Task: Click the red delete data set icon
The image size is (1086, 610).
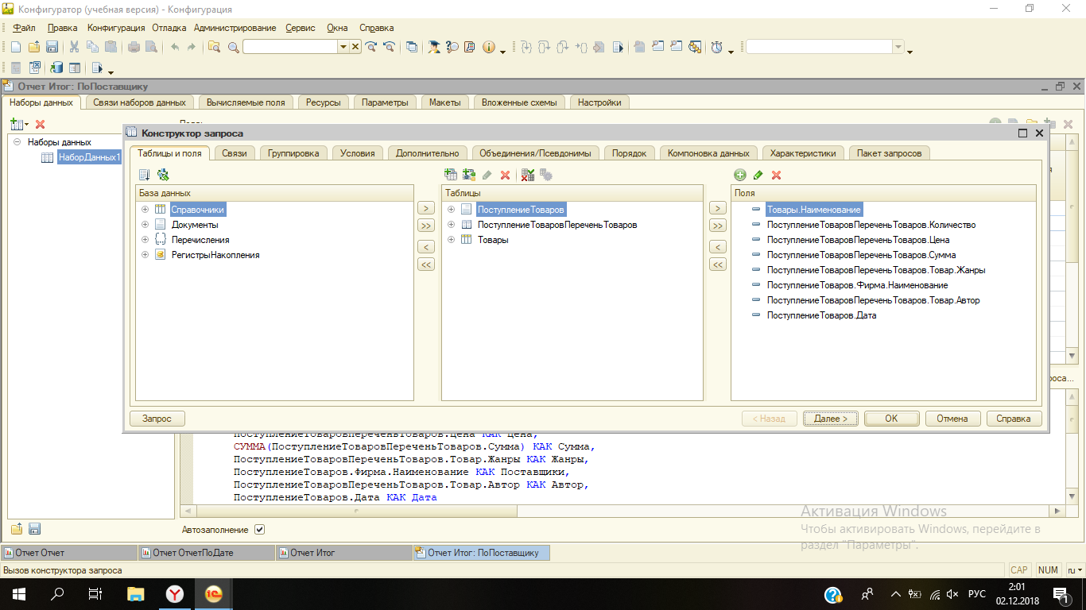Action: pyautogui.click(x=41, y=124)
